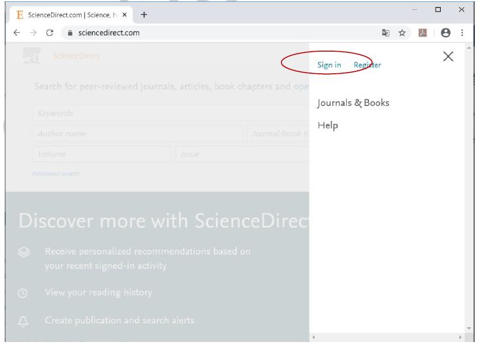Click the Issue field
The width and height of the screenshot is (484, 344).
(242, 154)
